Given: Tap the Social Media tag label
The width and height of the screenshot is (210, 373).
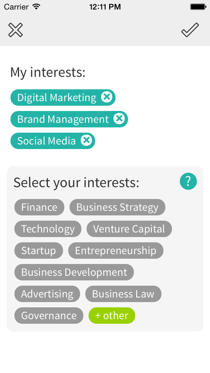Looking at the screenshot, I should click(x=46, y=141).
